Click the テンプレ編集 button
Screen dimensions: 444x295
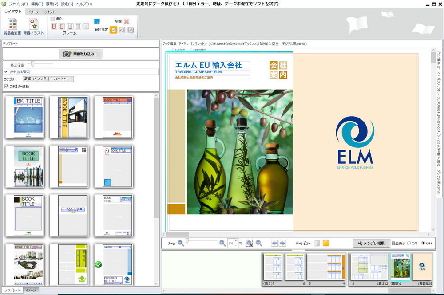[372, 243]
